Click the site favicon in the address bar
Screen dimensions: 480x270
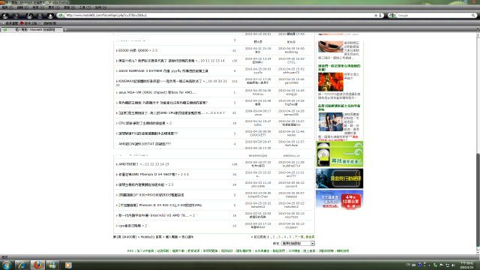pos(61,15)
